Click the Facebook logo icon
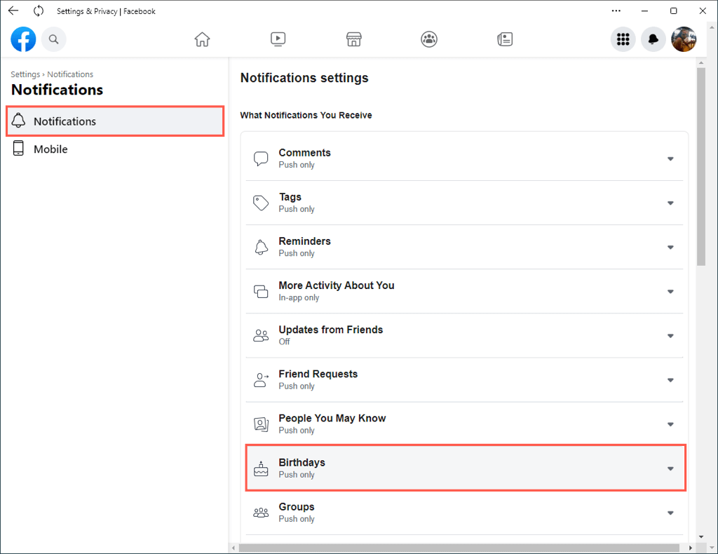This screenshot has width=718, height=554. 23,39
